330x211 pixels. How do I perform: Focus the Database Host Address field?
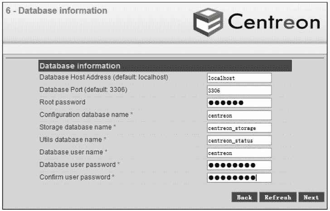[x=239, y=78]
